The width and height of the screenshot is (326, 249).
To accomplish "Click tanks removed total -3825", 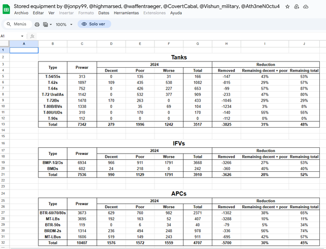I will click(226, 124).
